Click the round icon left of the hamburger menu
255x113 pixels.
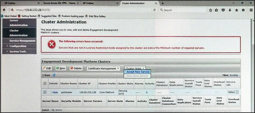pos(243,10)
